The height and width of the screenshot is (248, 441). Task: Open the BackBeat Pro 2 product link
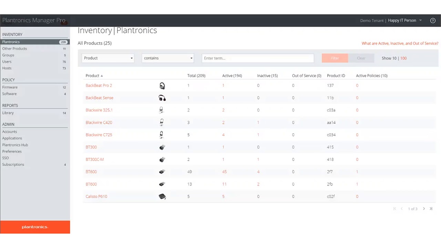[x=99, y=85]
